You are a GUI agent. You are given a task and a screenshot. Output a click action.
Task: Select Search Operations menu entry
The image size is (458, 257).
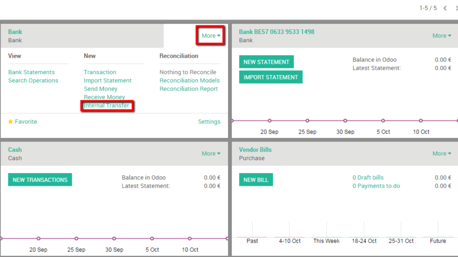click(x=33, y=80)
